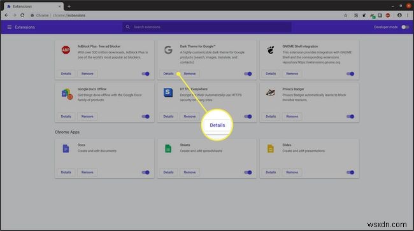This screenshot has height=231, width=414.
Task: Open the Chrome three-dot menu
Action: tap(408, 15)
